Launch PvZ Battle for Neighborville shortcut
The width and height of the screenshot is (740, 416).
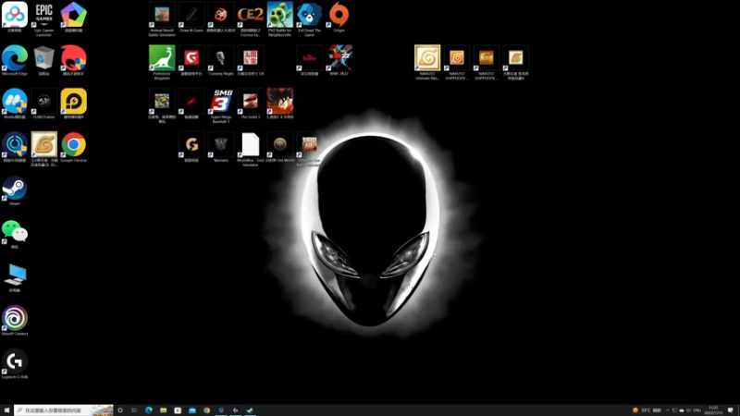coord(280,18)
